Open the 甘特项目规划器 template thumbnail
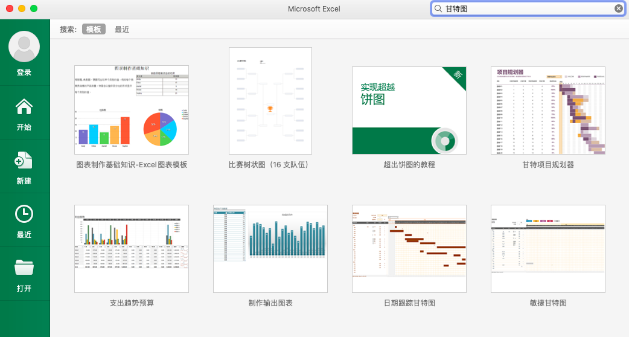The height and width of the screenshot is (337, 629). 548,111
